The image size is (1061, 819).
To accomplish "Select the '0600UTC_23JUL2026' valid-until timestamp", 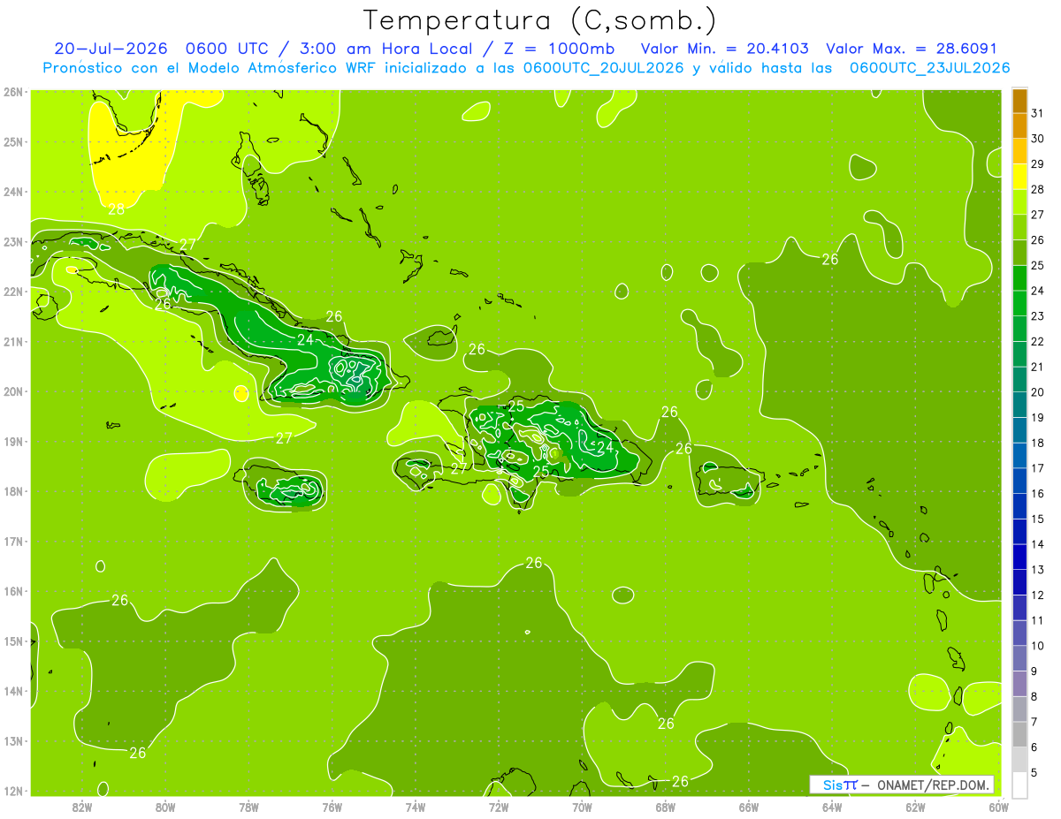I will click(929, 68).
